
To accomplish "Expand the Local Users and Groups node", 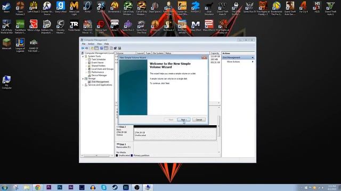I will pos(86,69).
